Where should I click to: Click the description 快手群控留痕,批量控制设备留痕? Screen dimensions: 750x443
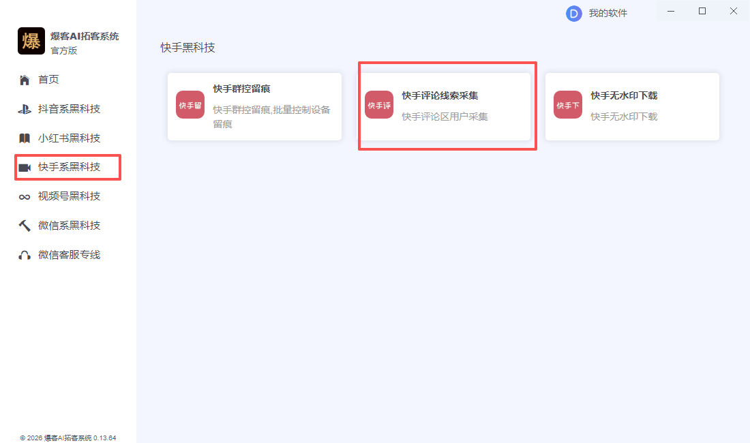pyautogui.click(x=271, y=117)
